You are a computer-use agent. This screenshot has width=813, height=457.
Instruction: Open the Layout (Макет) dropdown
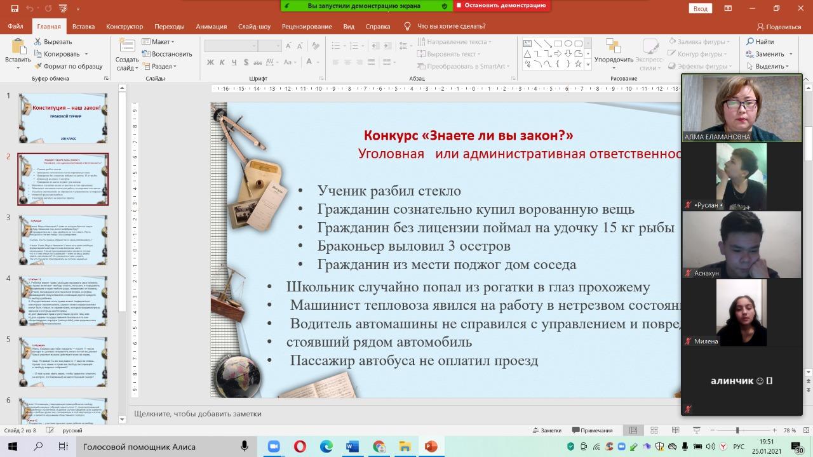tap(159, 42)
